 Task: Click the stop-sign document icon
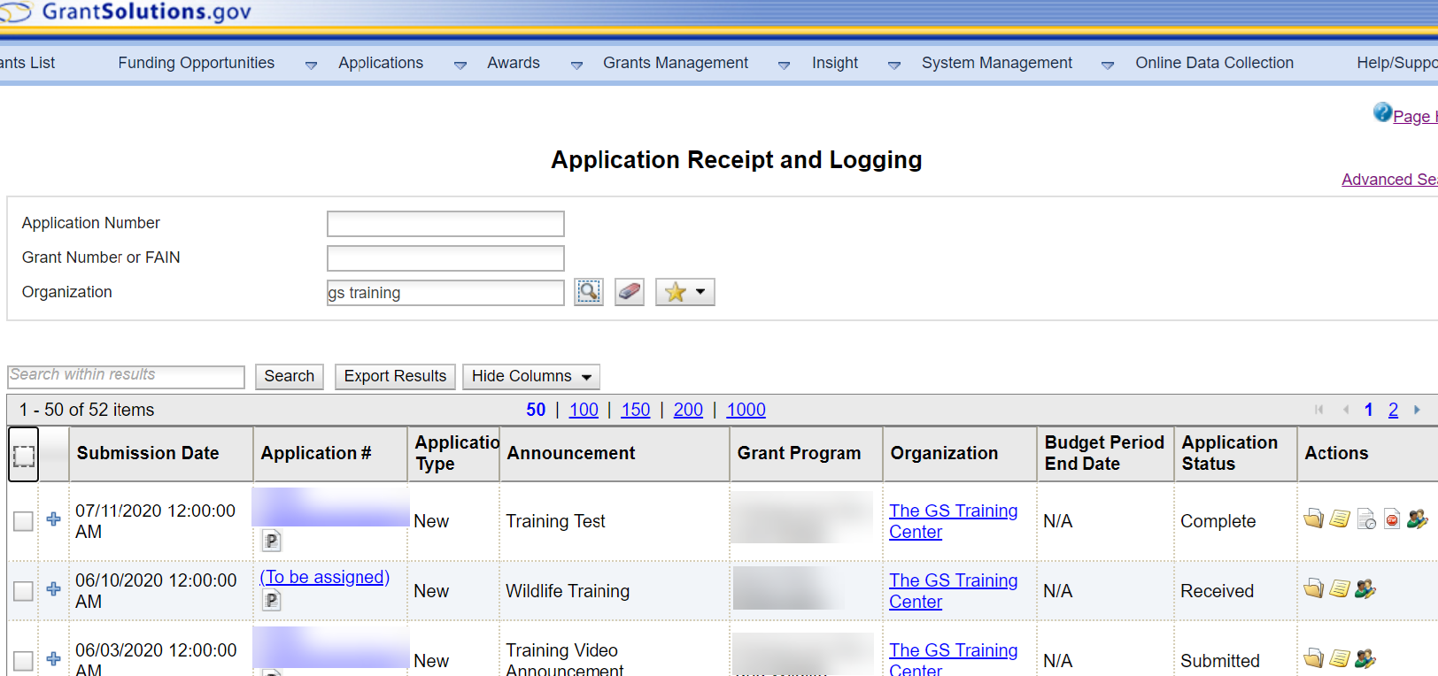1392,519
